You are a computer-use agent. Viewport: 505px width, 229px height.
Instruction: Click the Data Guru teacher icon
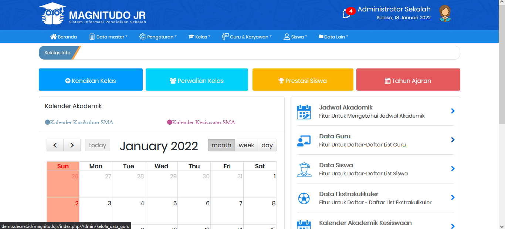click(304, 141)
